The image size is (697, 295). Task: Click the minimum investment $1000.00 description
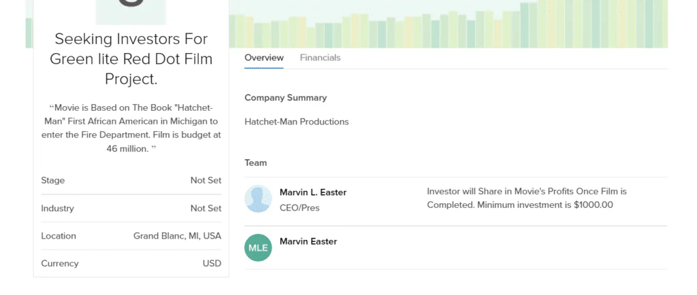pos(526,198)
